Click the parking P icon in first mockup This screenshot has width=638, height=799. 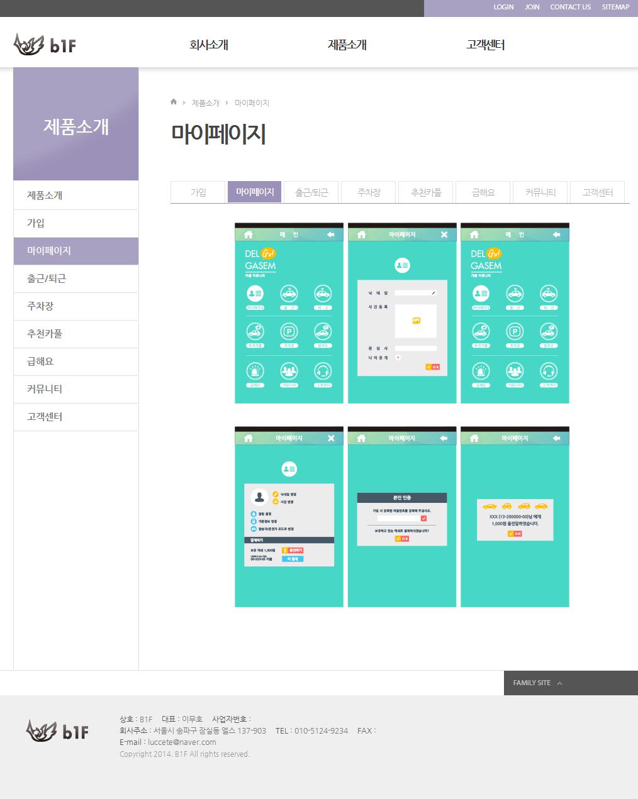[x=289, y=331]
